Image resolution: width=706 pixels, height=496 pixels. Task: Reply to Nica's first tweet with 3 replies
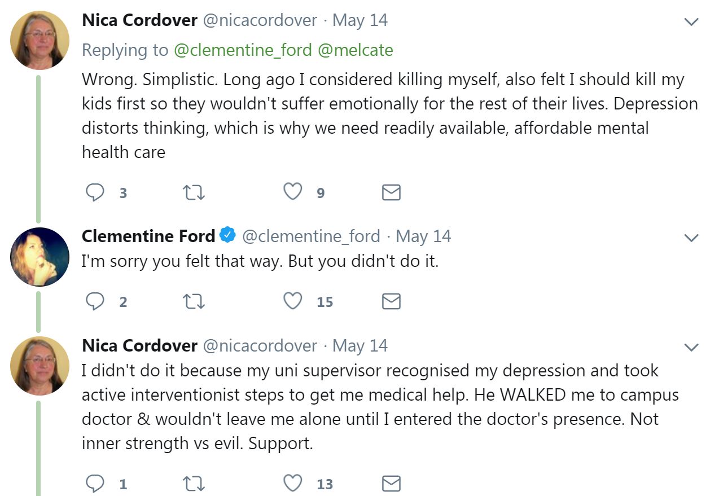[95, 193]
